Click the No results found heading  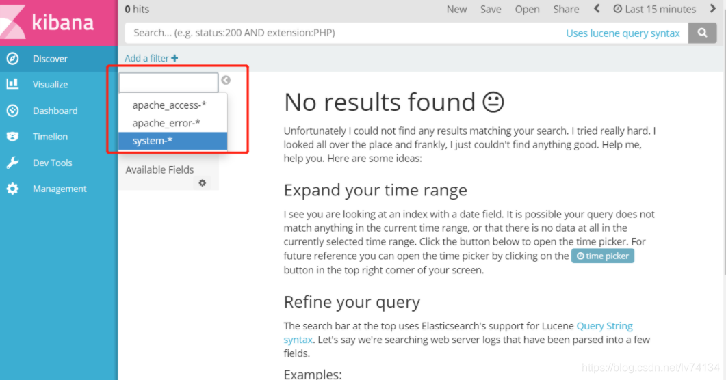tap(394, 102)
